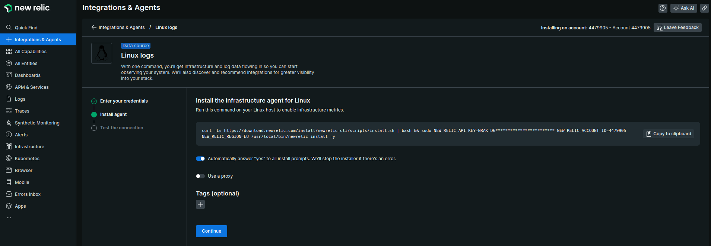Open Apps in the sidebar
This screenshot has height=246, width=711.
pos(38,206)
